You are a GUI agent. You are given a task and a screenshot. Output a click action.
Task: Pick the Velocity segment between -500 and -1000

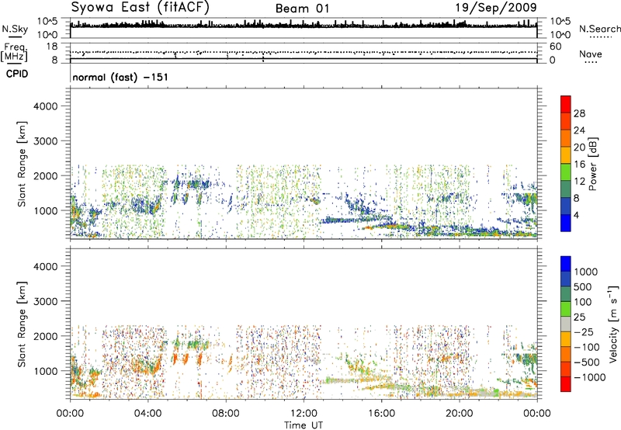[x=566, y=369]
